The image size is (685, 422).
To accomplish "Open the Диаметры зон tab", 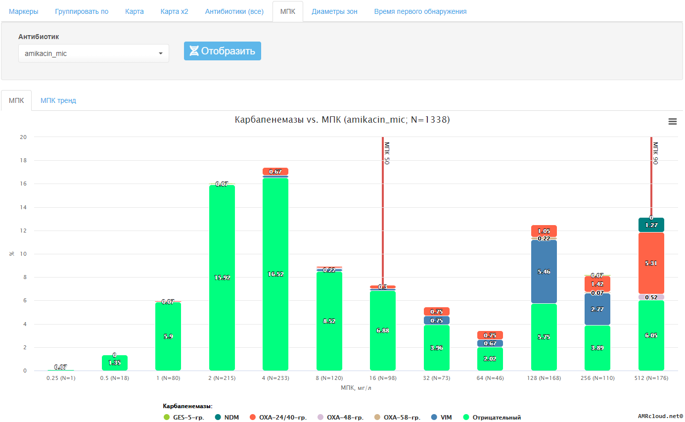I will 334,11.
